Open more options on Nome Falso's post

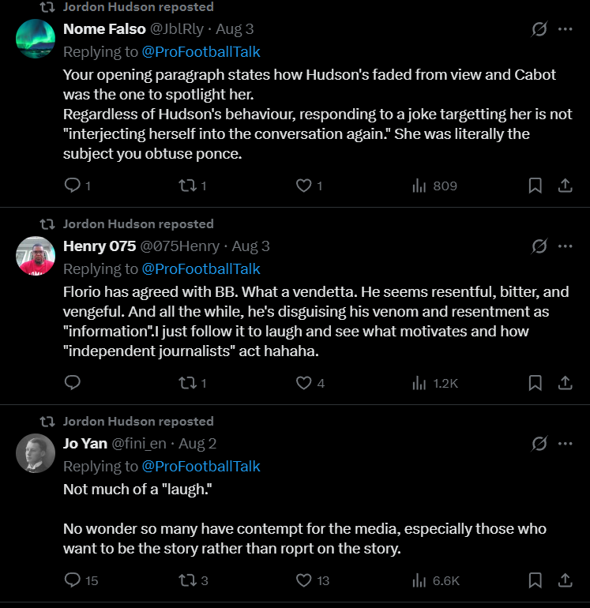tap(566, 29)
